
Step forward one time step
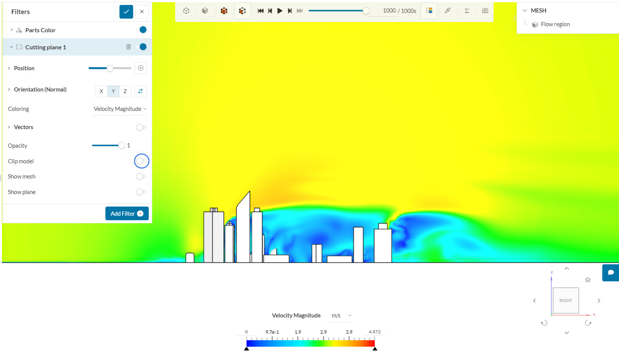click(x=290, y=11)
